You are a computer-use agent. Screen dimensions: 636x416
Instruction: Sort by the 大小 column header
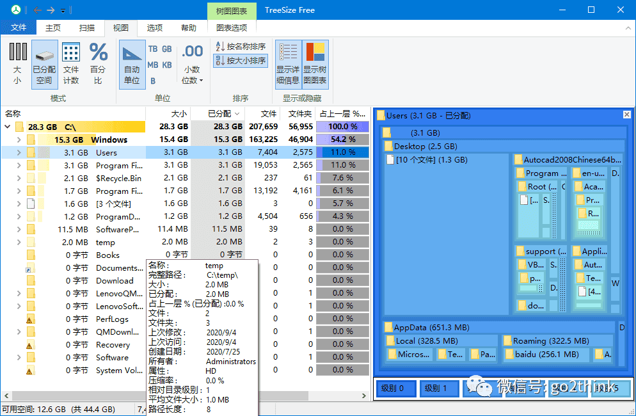coord(168,114)
